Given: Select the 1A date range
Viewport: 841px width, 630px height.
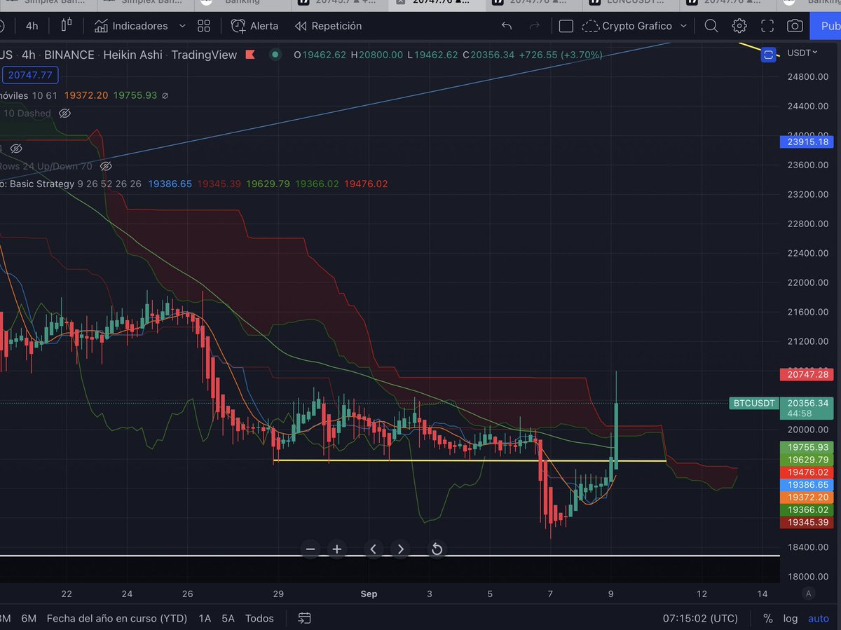Looking at the screenshot, I should tap(205, 618).
